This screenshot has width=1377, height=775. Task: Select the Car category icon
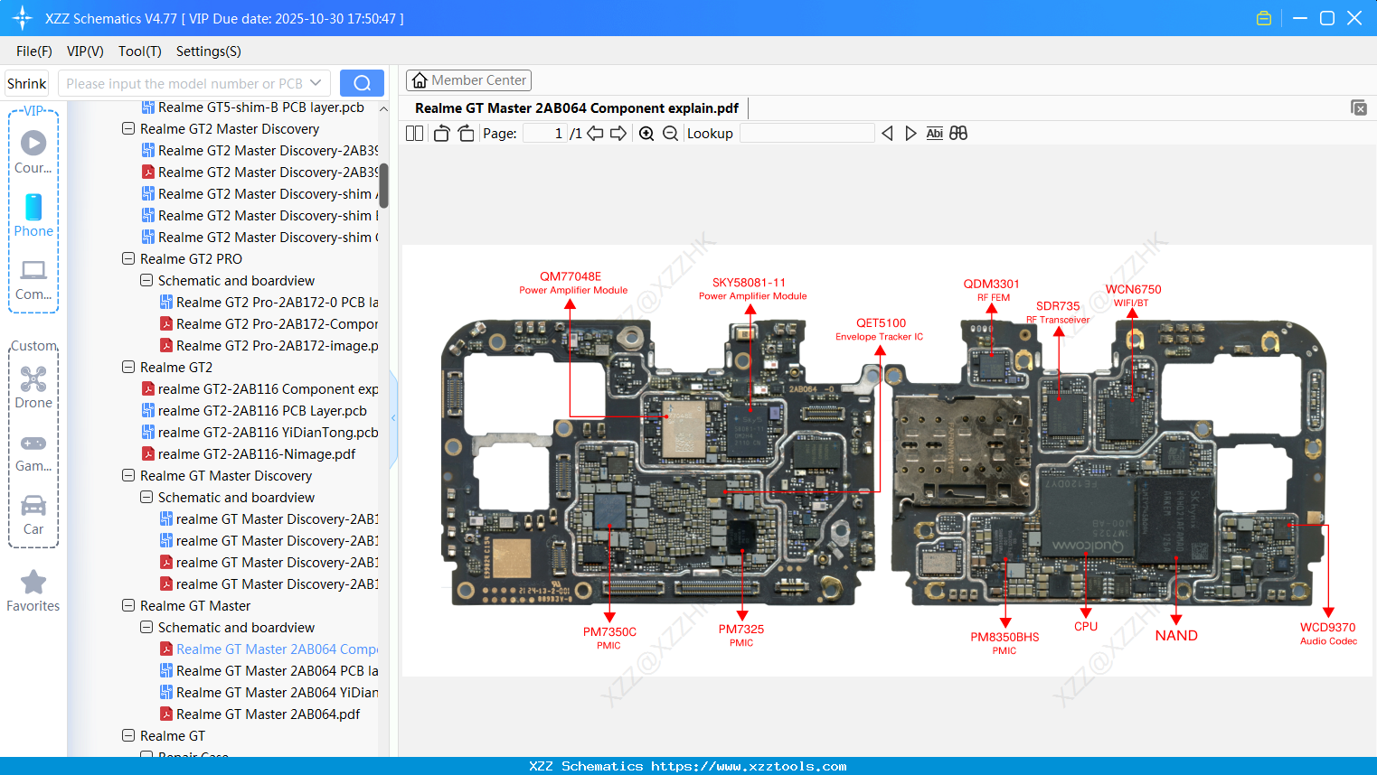click(x=33, y=514)
